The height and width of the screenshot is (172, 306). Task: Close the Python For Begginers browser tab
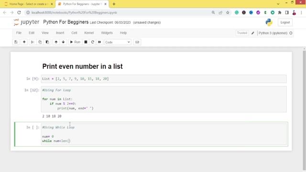point(105,4)
